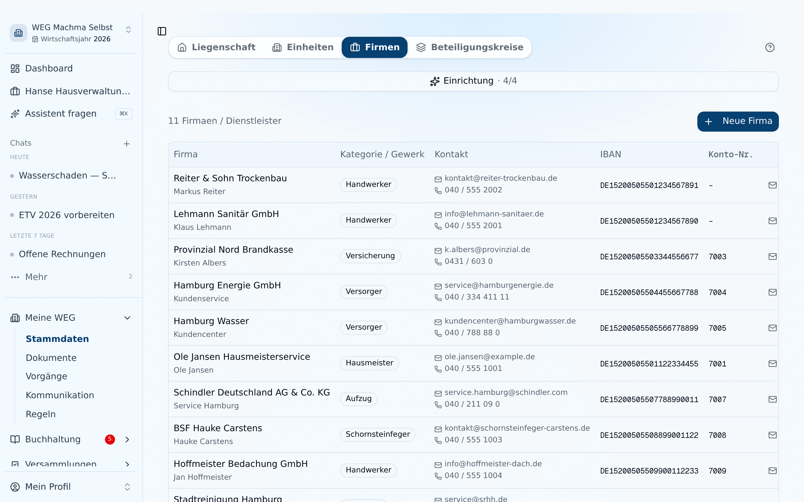The width and height of the screenshot is (804, 502).
Task: Email Hamburg Energie GmbH via envelope icon
Action: (x=772, y=292)
